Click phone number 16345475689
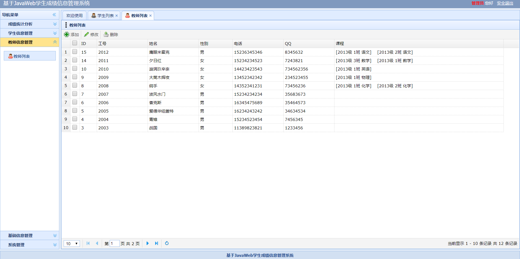 (x=248, y=103)
